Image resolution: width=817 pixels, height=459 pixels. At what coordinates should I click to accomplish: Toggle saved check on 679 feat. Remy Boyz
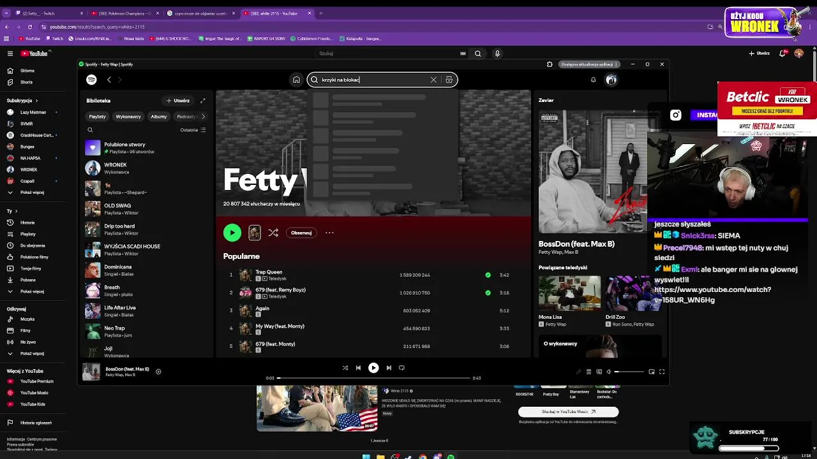pyautogui.click(x=488, y=293)
